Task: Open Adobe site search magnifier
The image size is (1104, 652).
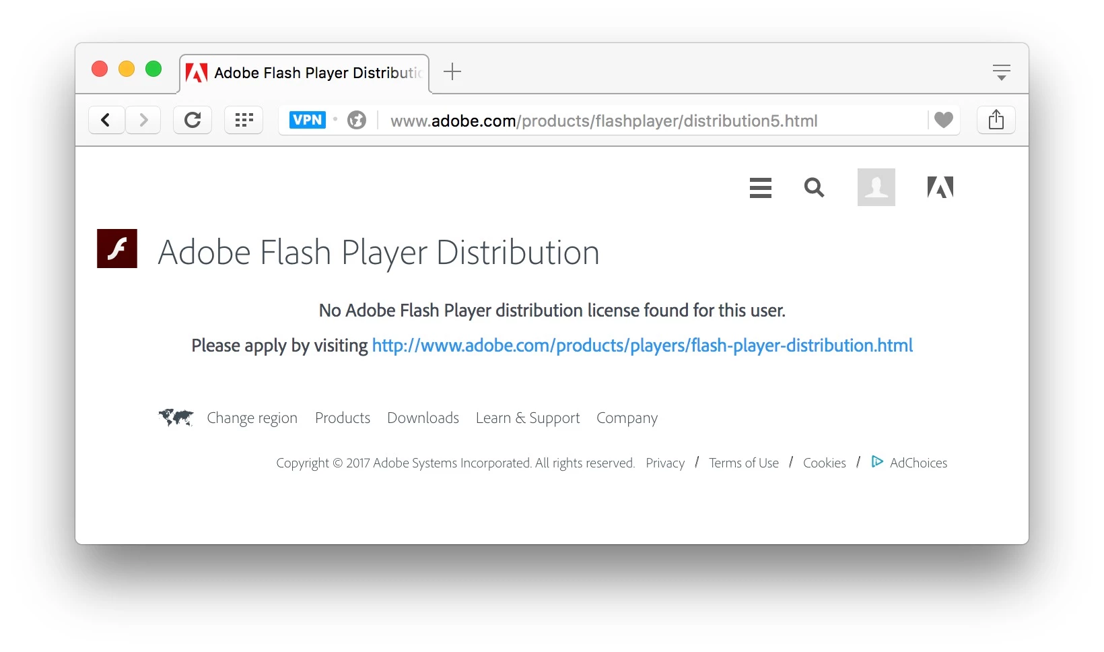Action: pyautogui.click(x=814, y=187)
